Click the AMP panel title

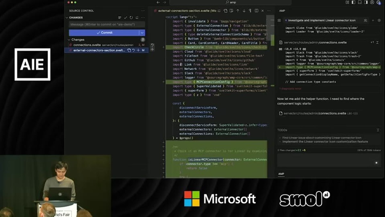click(x=282, y=11)
